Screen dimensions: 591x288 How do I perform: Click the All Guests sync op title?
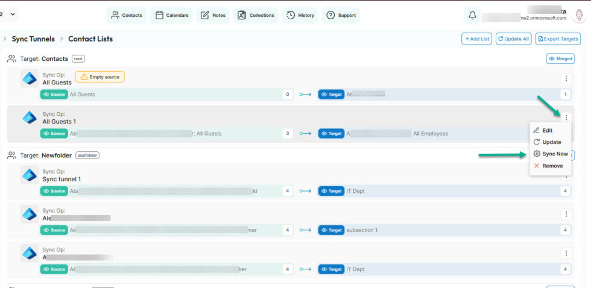coord(57,83)
